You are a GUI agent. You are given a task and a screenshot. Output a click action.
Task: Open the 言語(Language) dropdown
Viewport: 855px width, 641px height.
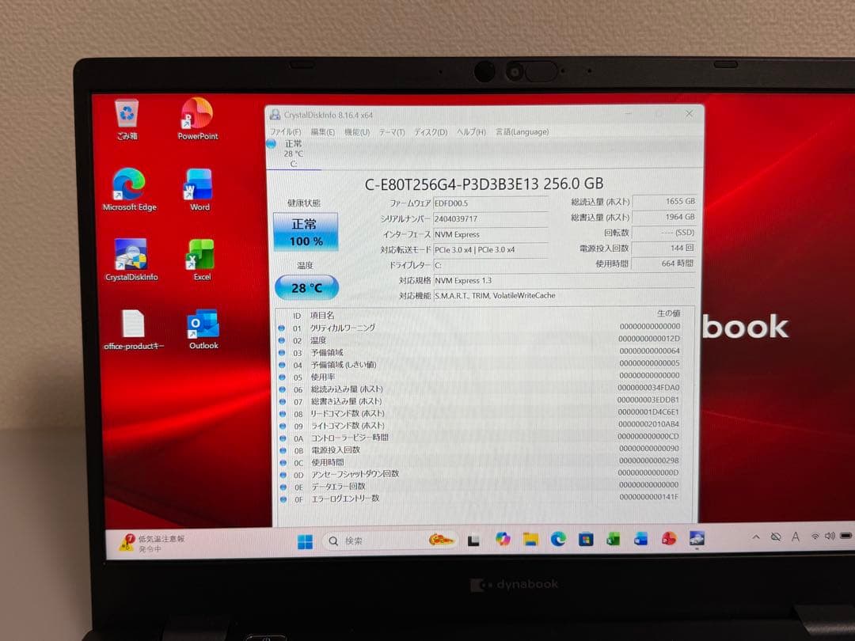pyautogui.click(x=522, y=132)
